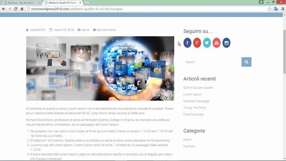The height and width of the screenshot is (161, 286).
Task: Open the Google Translate extension icon
Action: click(x=276, y=9)
